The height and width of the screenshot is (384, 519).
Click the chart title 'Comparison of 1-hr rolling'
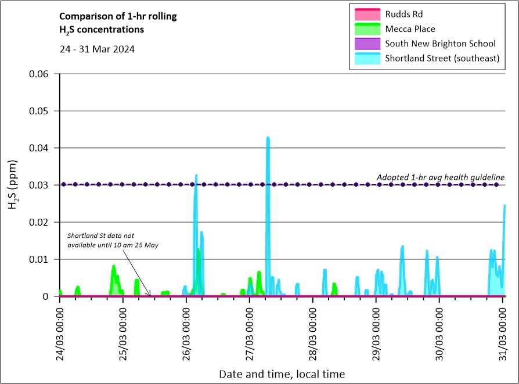[118, 16]
